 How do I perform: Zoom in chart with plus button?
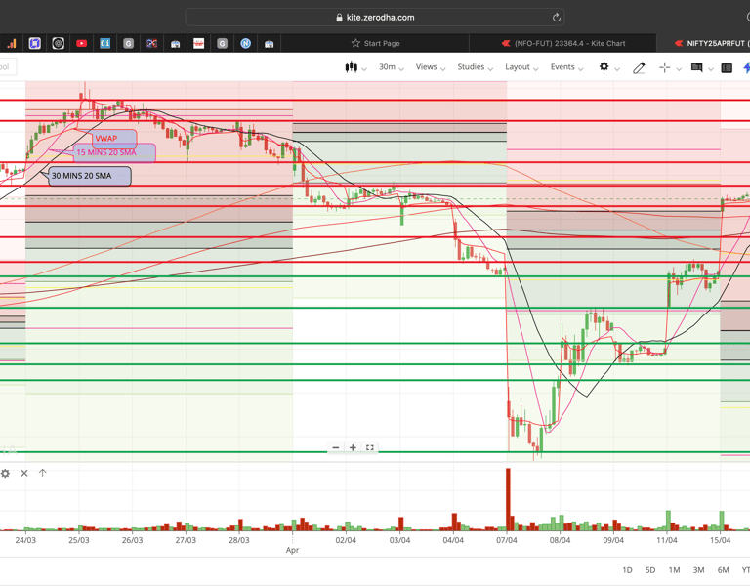(x=353, y=447)
